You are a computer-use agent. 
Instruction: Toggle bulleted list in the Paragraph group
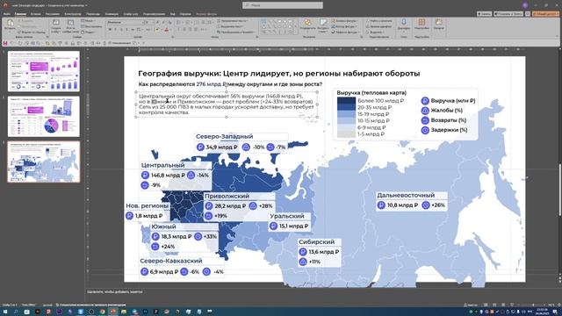point(178,23)
